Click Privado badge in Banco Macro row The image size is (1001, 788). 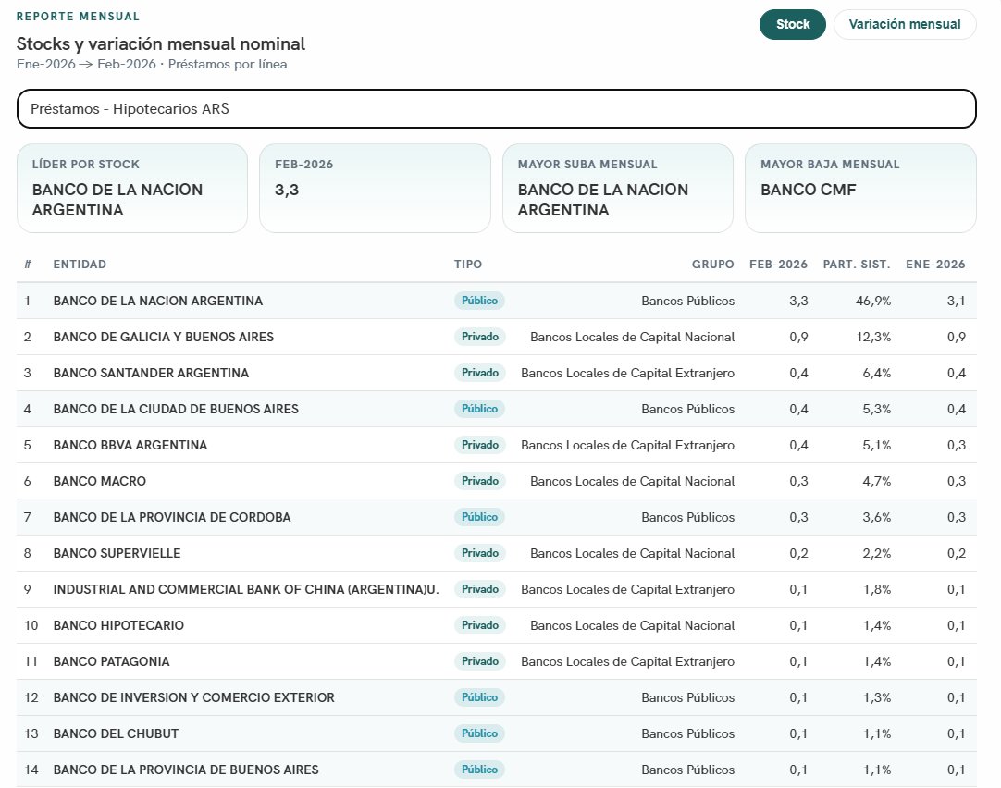479,480
